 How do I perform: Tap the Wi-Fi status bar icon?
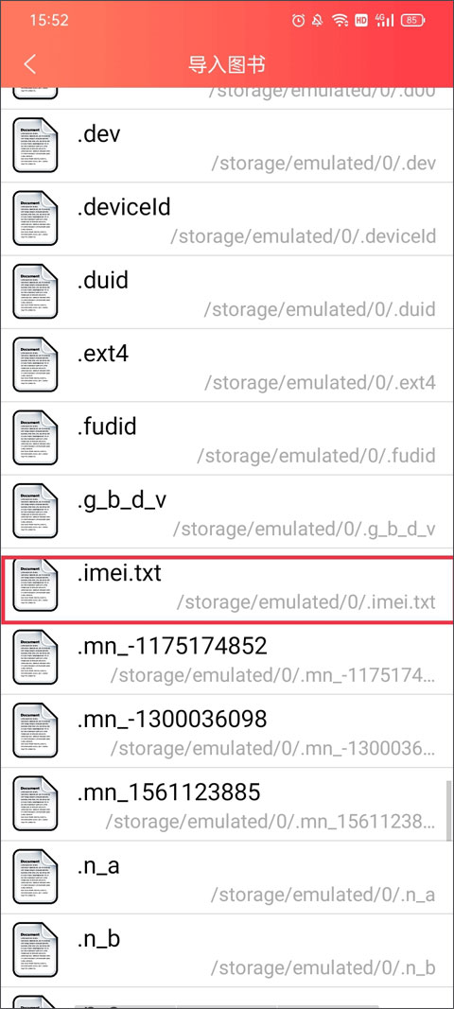pos(340,21)
